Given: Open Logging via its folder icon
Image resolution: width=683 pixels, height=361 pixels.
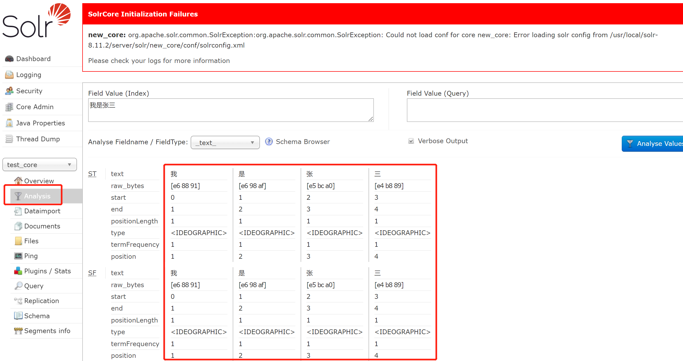Looking at the screenshot, I should [9, 75].
